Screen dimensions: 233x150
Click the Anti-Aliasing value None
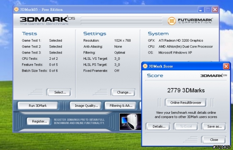(x=118, y=46)
